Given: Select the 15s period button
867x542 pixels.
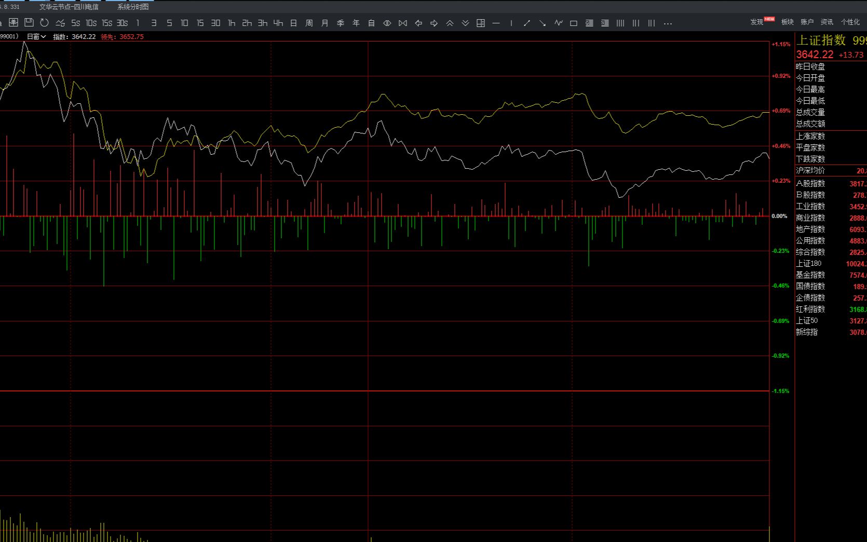Looking at the screenshot, I should point(107,23).
